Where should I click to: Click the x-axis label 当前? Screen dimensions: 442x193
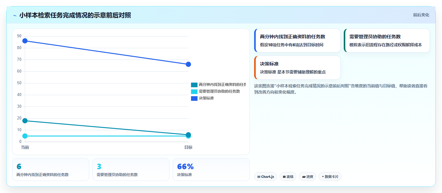pos(25,147)
